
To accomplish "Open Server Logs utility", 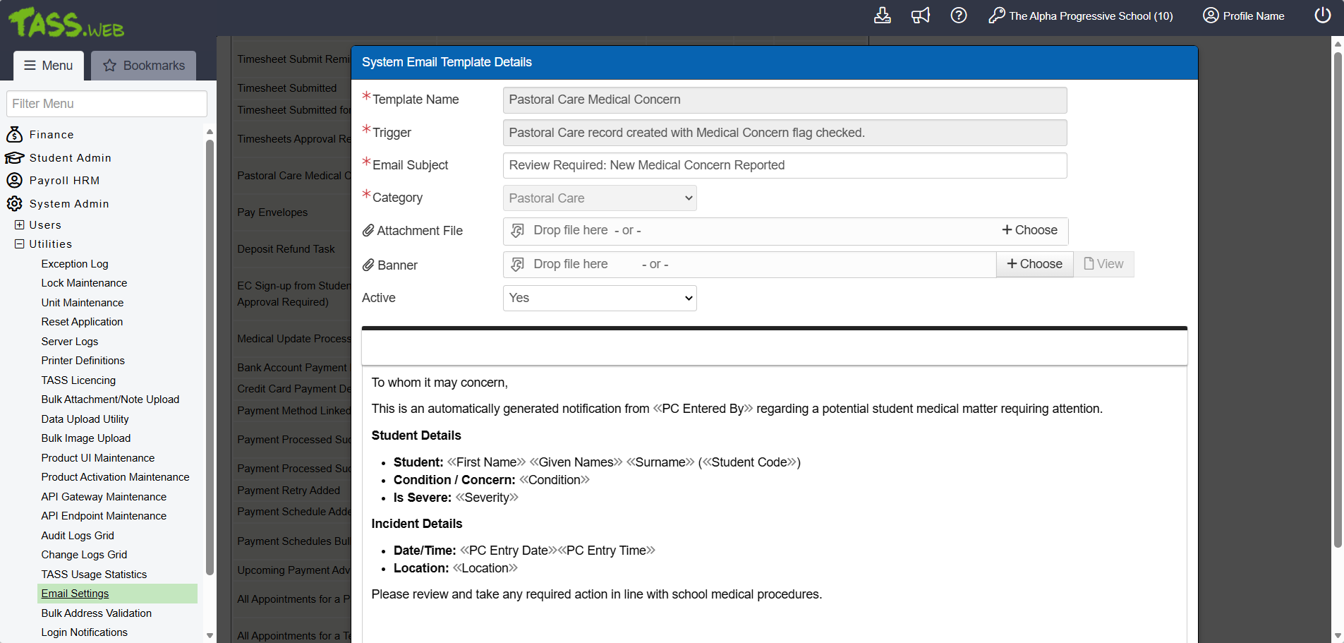I will pyautogui.click(x=70, y=342).
